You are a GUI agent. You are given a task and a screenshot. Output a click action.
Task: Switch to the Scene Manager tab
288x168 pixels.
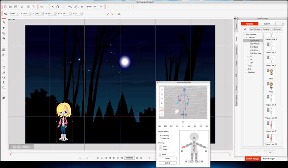point(269,159)
